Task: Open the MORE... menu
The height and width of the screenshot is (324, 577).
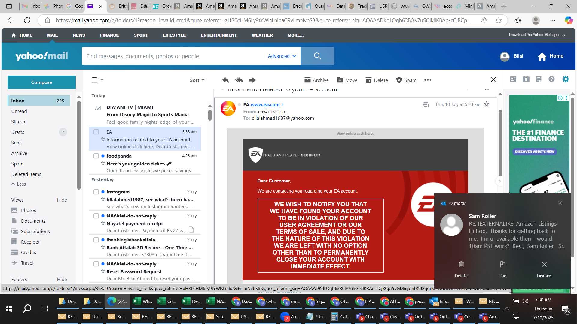Action: (x=295, y=35)
